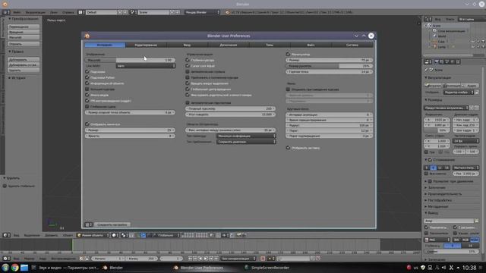
Task: Select the Object tab icon in Properties
Action: (458, 62)
